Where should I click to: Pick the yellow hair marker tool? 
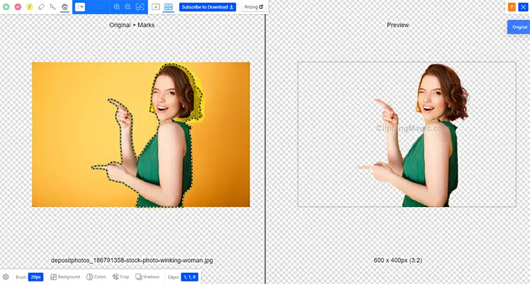pos(29,7)
